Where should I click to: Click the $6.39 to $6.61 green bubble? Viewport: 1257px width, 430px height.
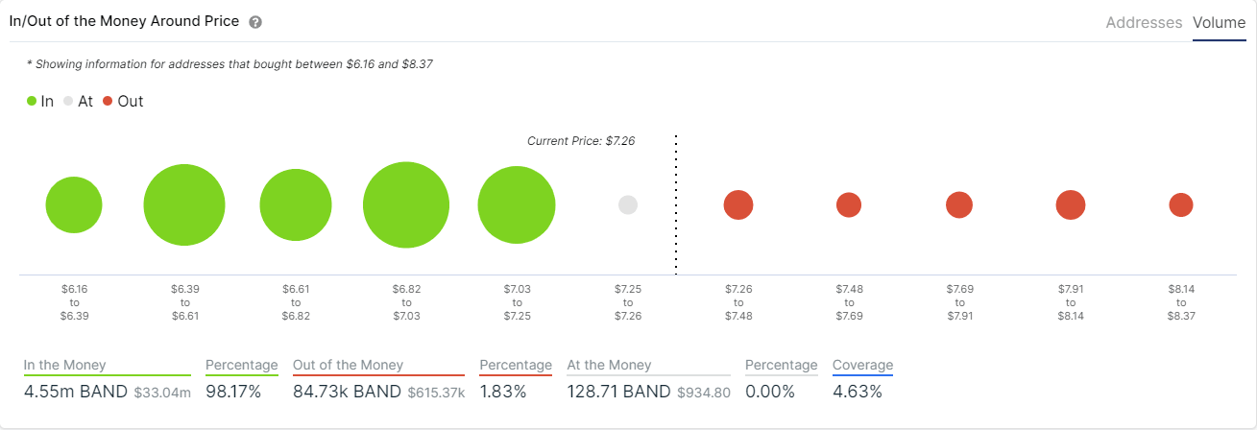coord(184,205)
